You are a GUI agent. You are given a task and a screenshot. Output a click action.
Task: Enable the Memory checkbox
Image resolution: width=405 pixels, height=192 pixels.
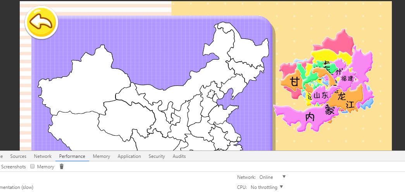[x=33, y=166]
